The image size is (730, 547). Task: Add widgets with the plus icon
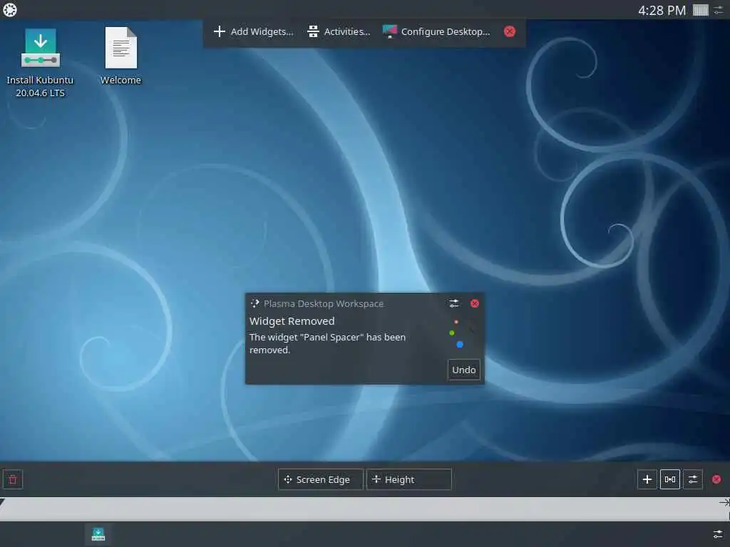tap(647, 479)
